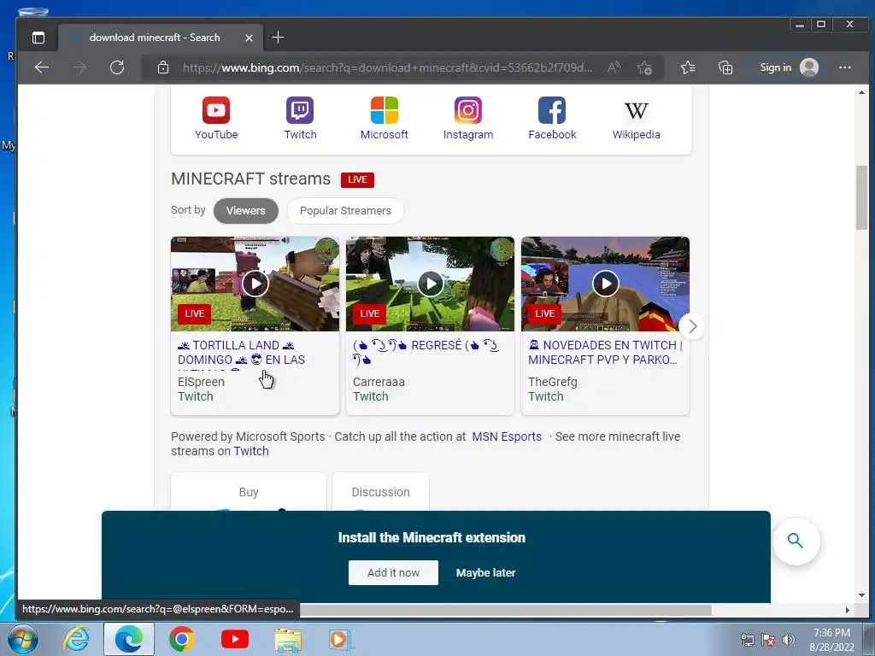The height and width of the screenshot is (656, 875).
Task: Click the scroll down arrow
Action: (x=861, y=595)
